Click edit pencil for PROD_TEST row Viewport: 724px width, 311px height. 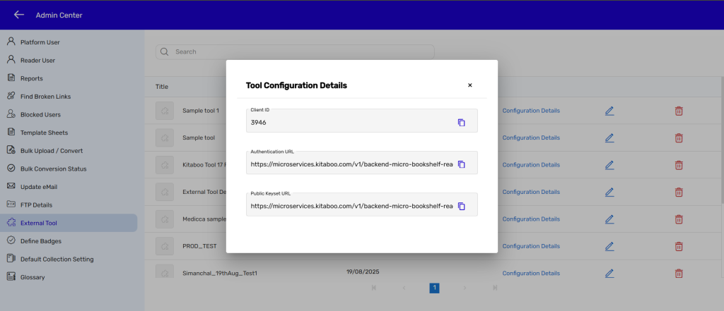tap(609, 246)
